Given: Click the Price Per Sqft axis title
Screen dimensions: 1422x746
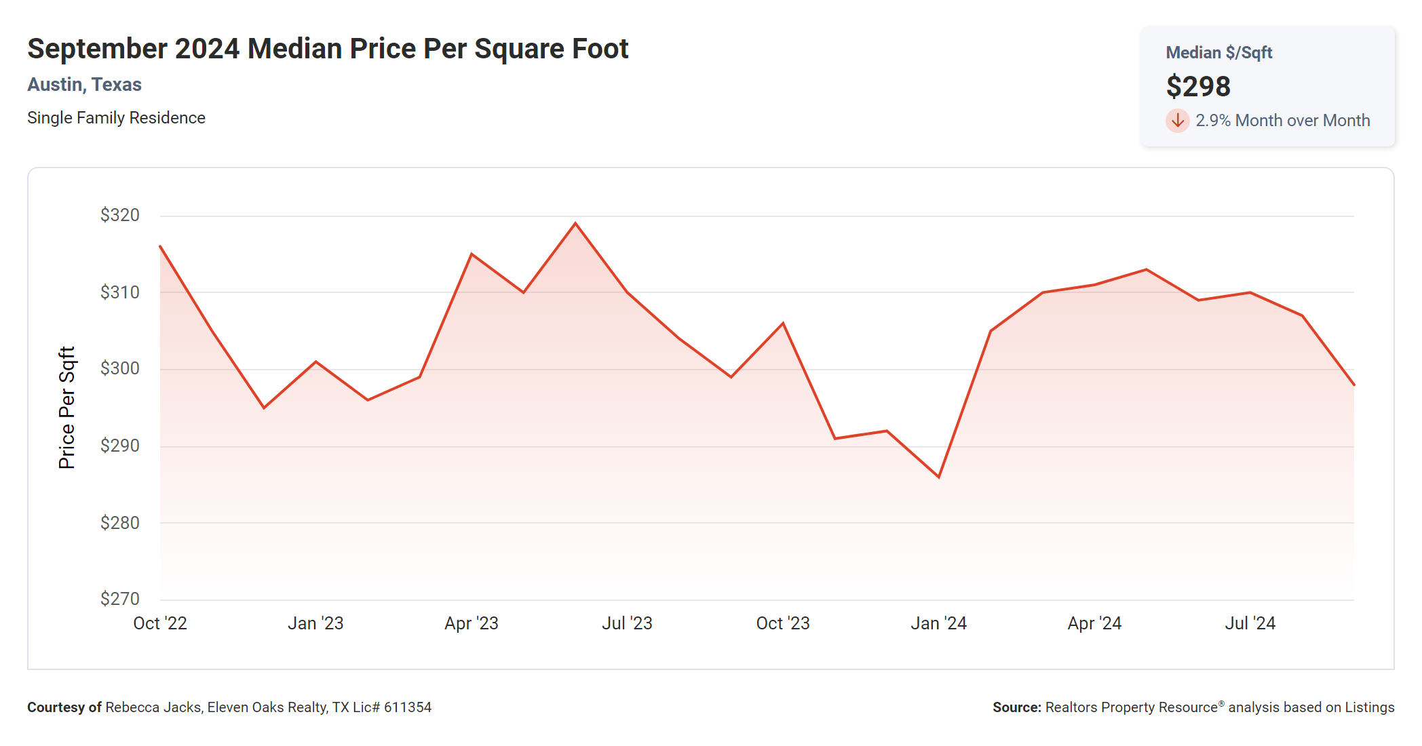Looking at the screenshot, I should pyautogui.click(x=66, y=408).
